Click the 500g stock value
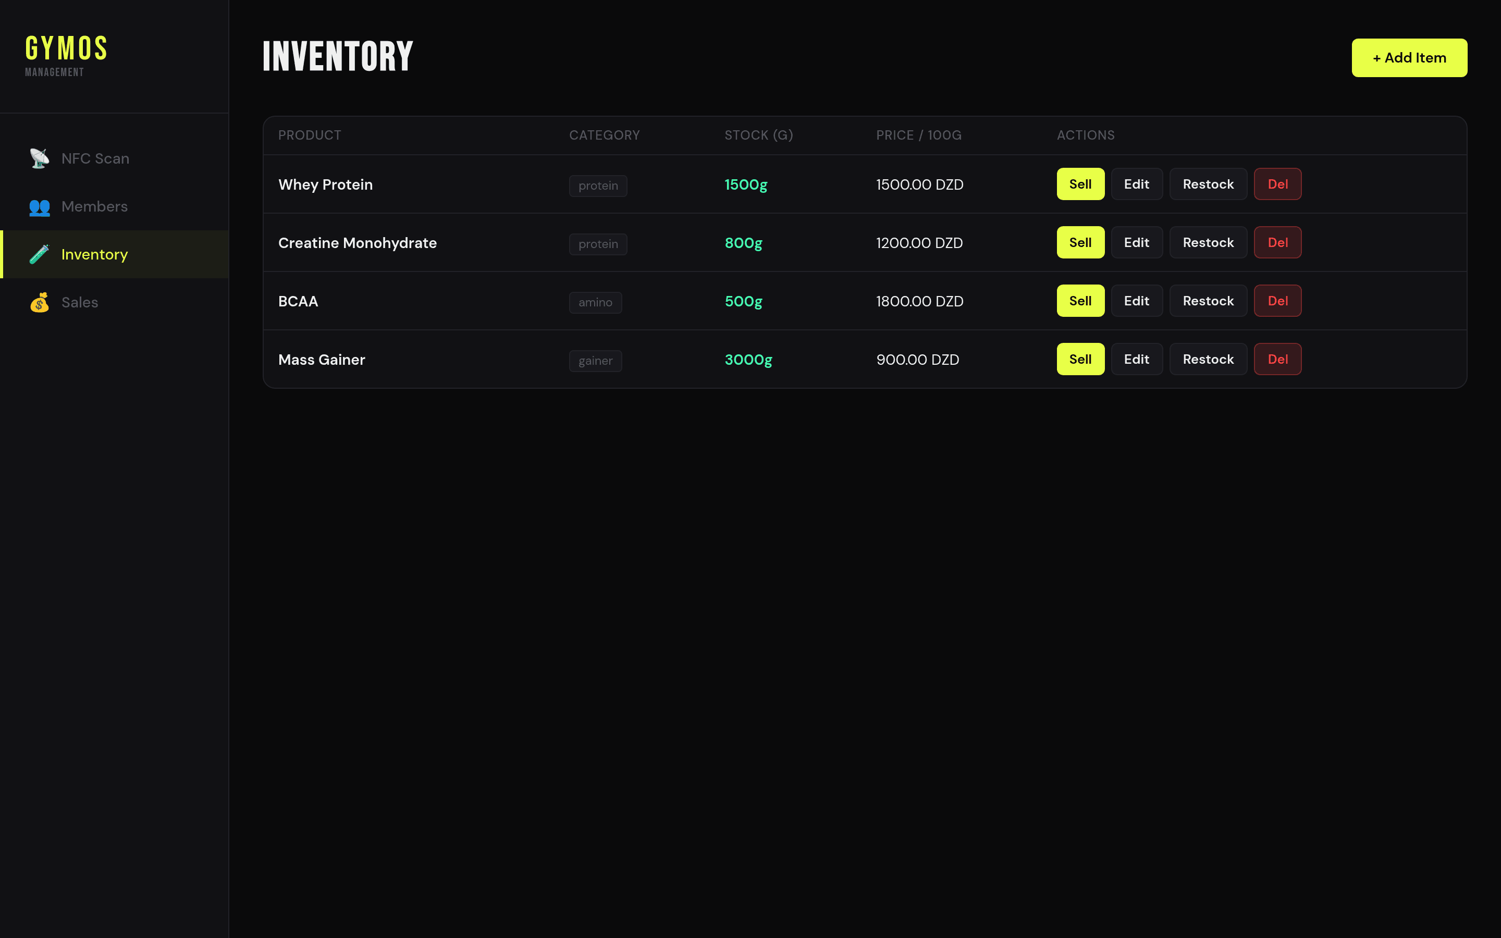The image size is (1501, 938). point(744,302)
